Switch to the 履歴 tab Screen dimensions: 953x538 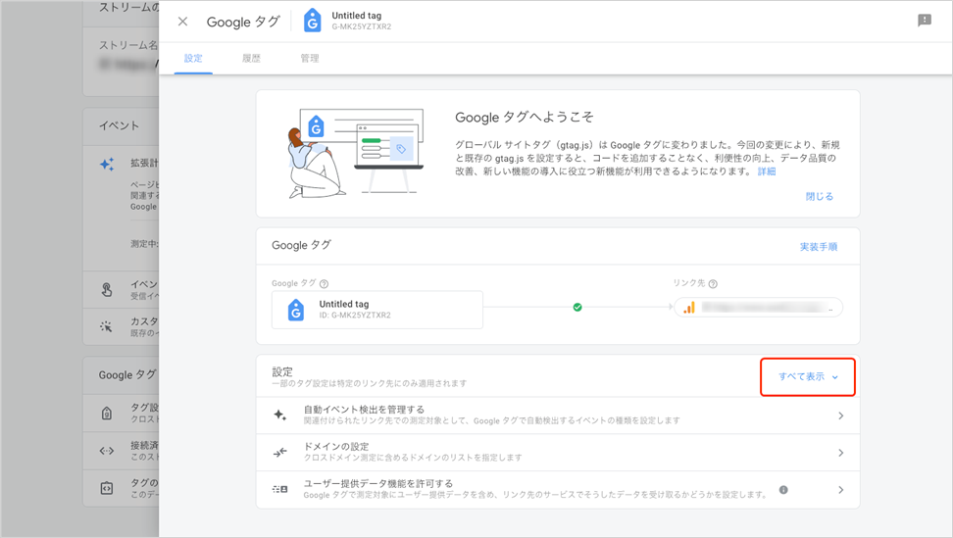[x=251, y=58]
